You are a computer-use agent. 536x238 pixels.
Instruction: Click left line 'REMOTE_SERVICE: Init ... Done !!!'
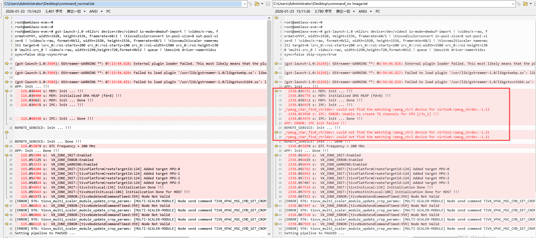click(48, 141)
